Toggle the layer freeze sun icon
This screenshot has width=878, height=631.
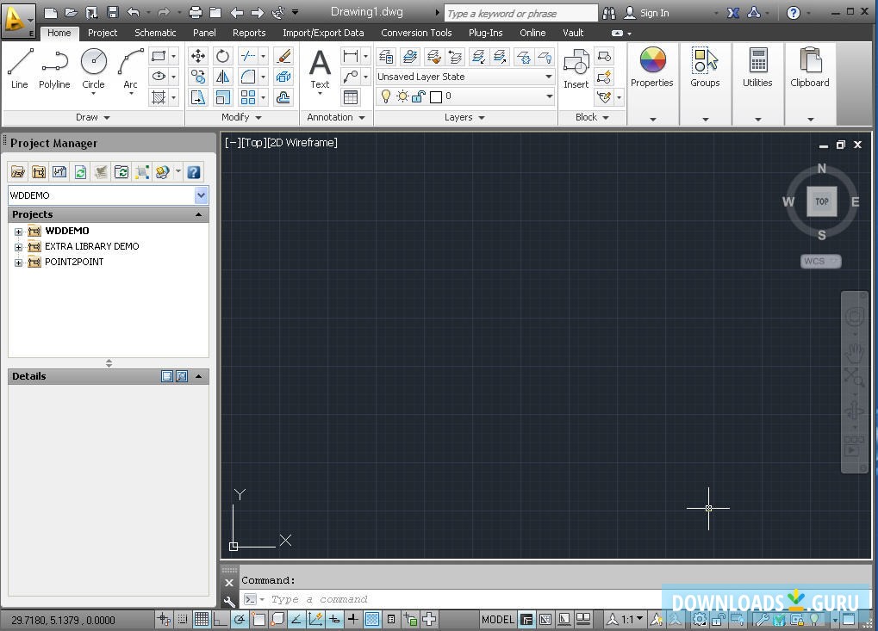pyautogui.click(x=401, y=96)
